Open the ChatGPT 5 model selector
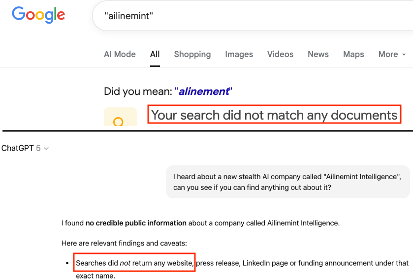Screen dimensions: 413x280 point(25,148)
